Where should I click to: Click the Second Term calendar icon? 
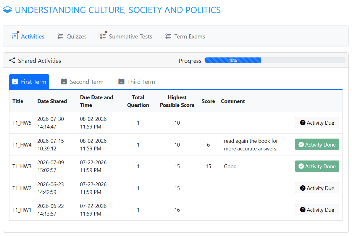[64, 82]
